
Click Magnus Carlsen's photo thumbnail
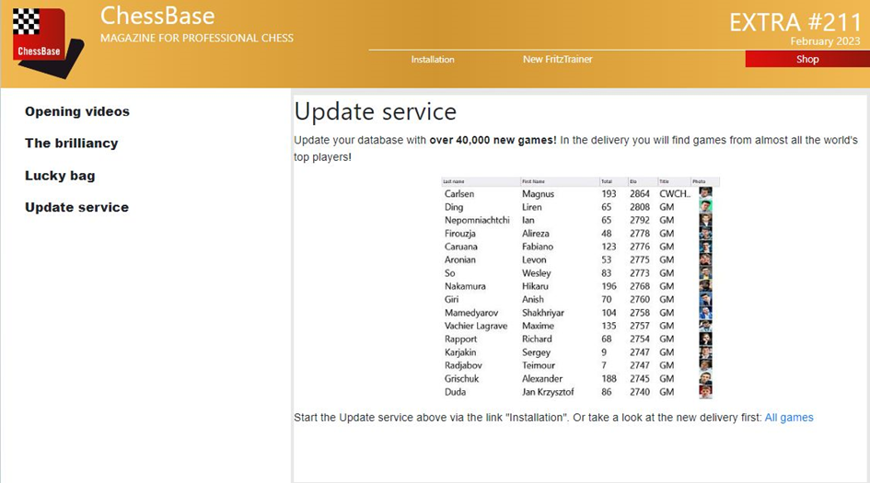[x=705, y=193]
